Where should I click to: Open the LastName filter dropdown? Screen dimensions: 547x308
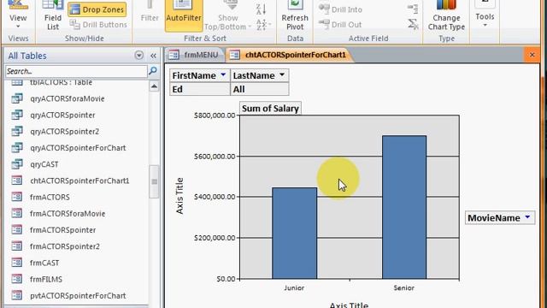282,75
